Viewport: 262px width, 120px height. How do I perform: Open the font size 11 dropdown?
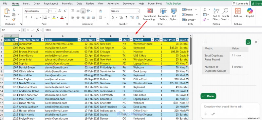[x=56, y=11]
